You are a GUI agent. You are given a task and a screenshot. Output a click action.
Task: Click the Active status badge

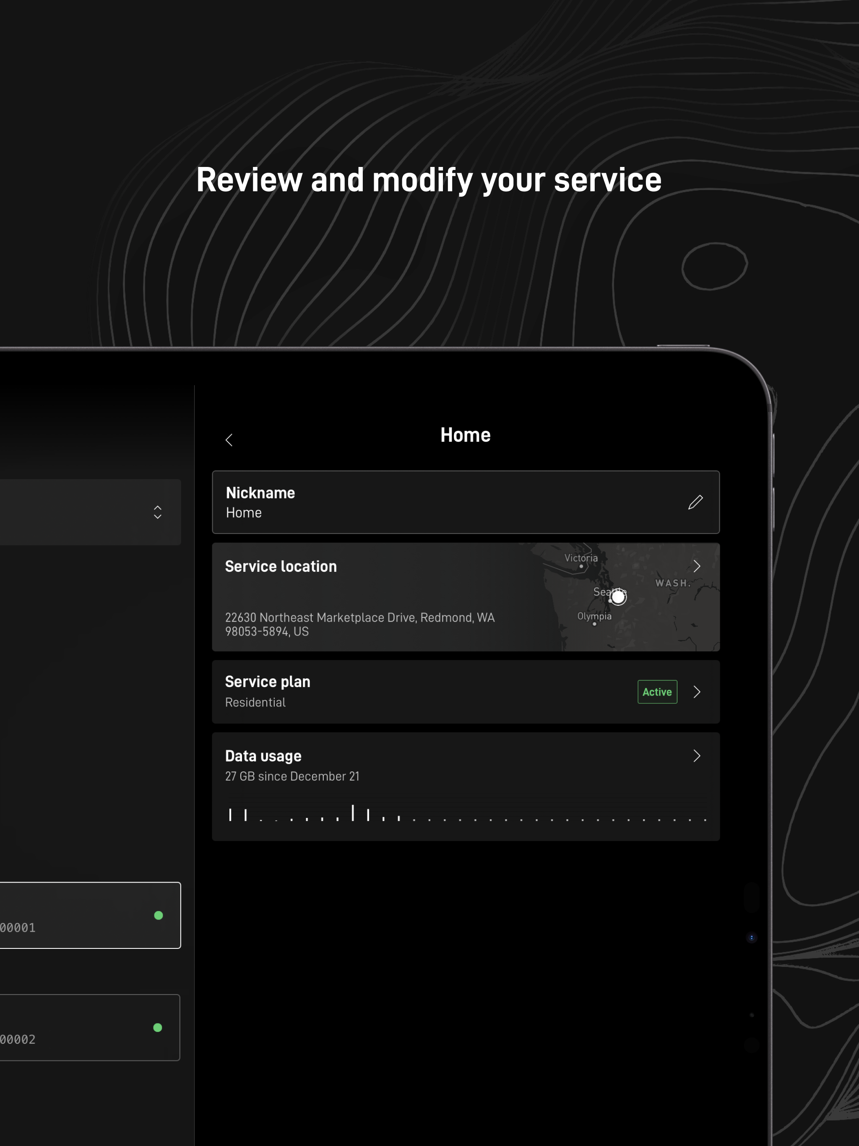tap(657, 692)
